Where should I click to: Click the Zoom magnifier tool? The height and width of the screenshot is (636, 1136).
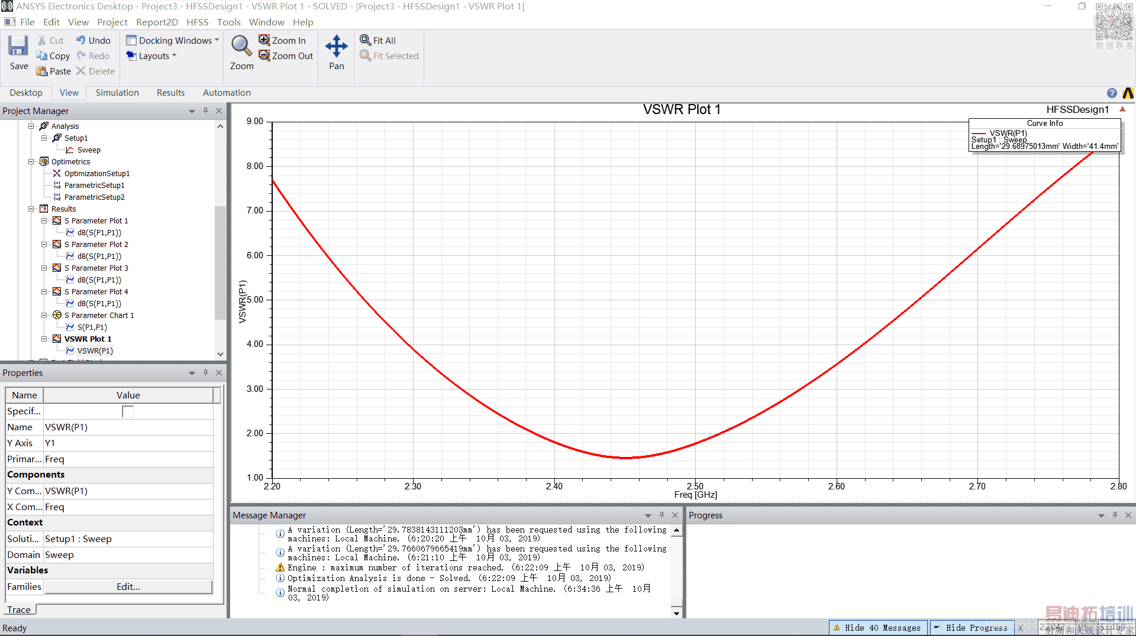click(x=241, y=46)
